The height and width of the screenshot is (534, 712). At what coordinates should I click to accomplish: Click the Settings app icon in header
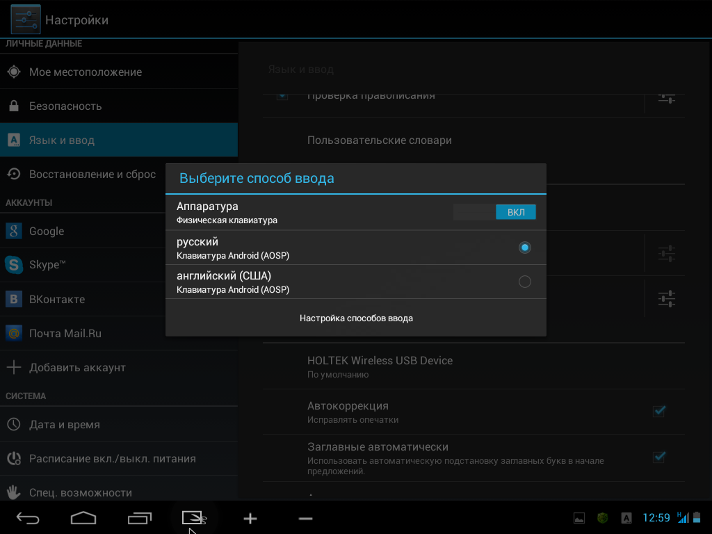click(25, 19)
